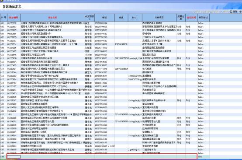Click the true flag in row 439
The width and height of the screenshot is (242, 160).
point(203,157)
